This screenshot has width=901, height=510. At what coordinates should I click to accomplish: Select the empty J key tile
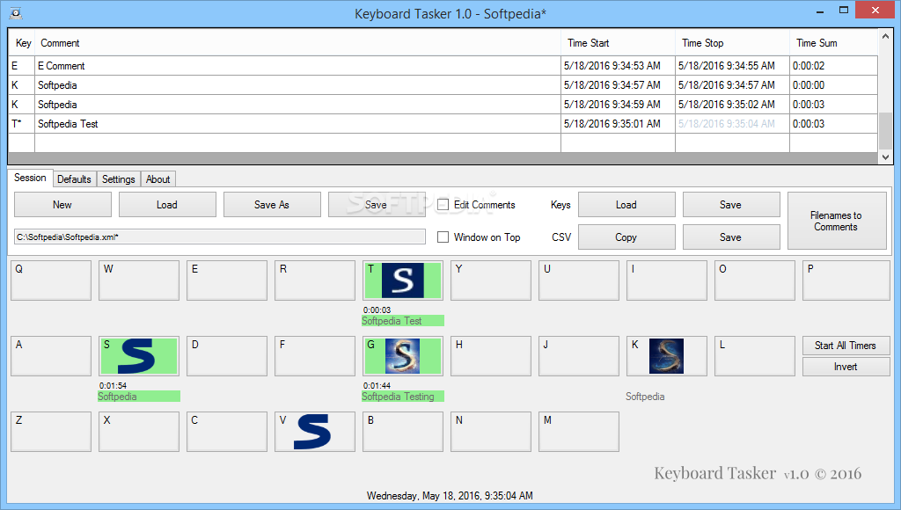tap(579, 356)
